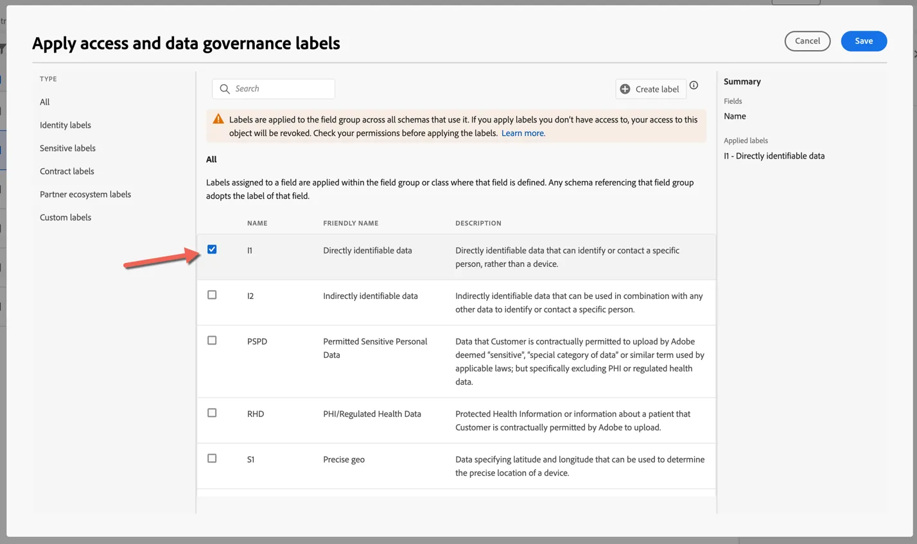
Task: Show Custom labels category
Action: coord(65,217)
